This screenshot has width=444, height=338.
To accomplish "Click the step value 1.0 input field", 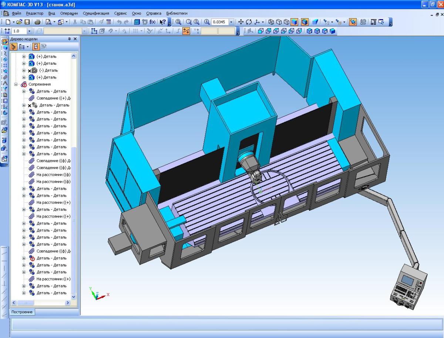I will [x=19, y=31].
